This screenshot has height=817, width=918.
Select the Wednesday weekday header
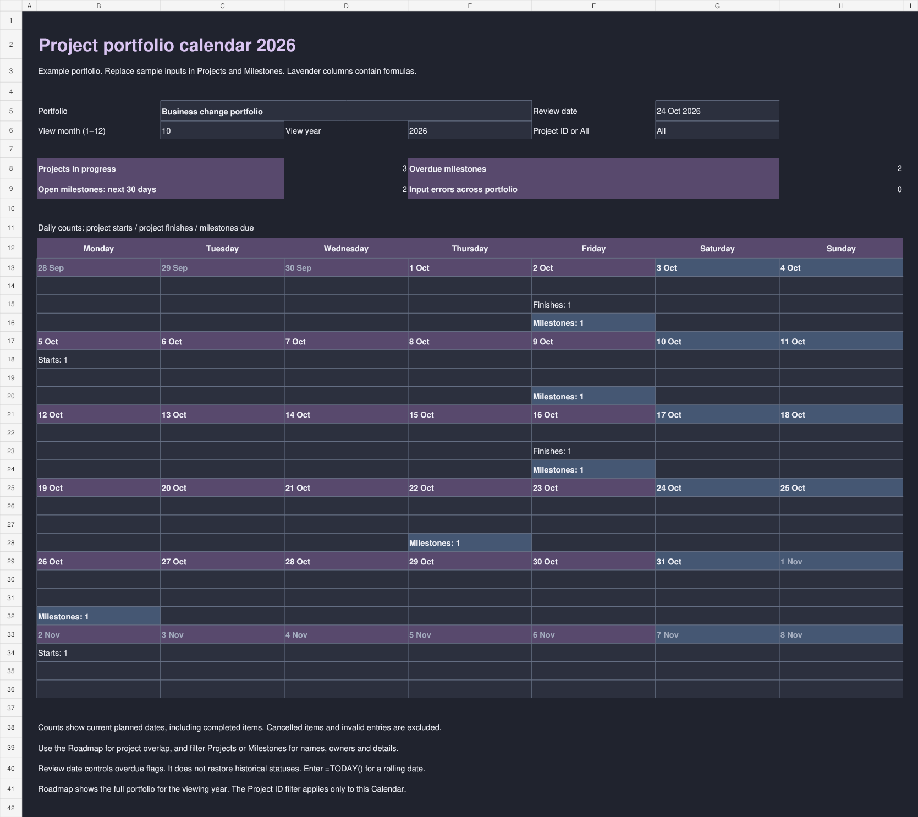[346, 249]
